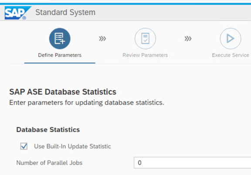This screenshot has width=251, height=175.
Task: Click the SAP logo
Action: click(18, 13)
